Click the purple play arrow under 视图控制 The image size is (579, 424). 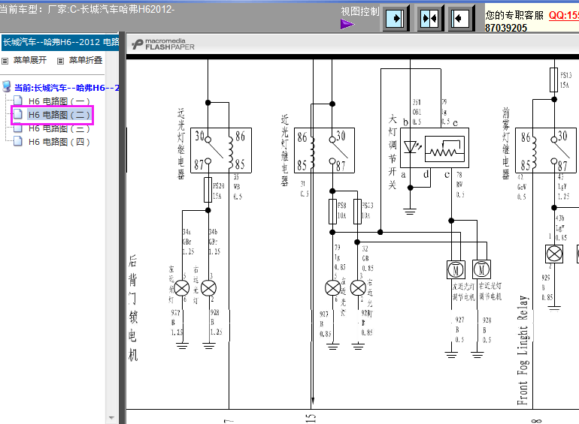pyautogui.click(x=347, y=24)
